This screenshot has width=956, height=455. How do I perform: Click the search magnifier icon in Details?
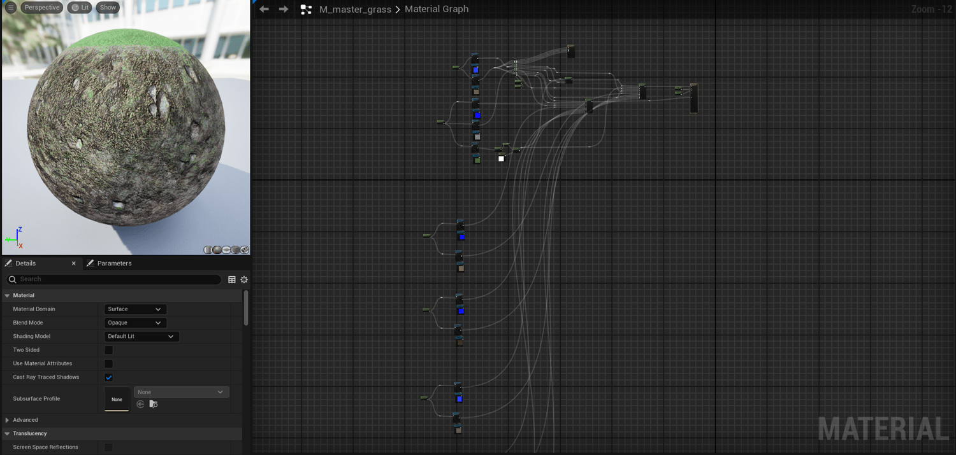click(13, 279)
